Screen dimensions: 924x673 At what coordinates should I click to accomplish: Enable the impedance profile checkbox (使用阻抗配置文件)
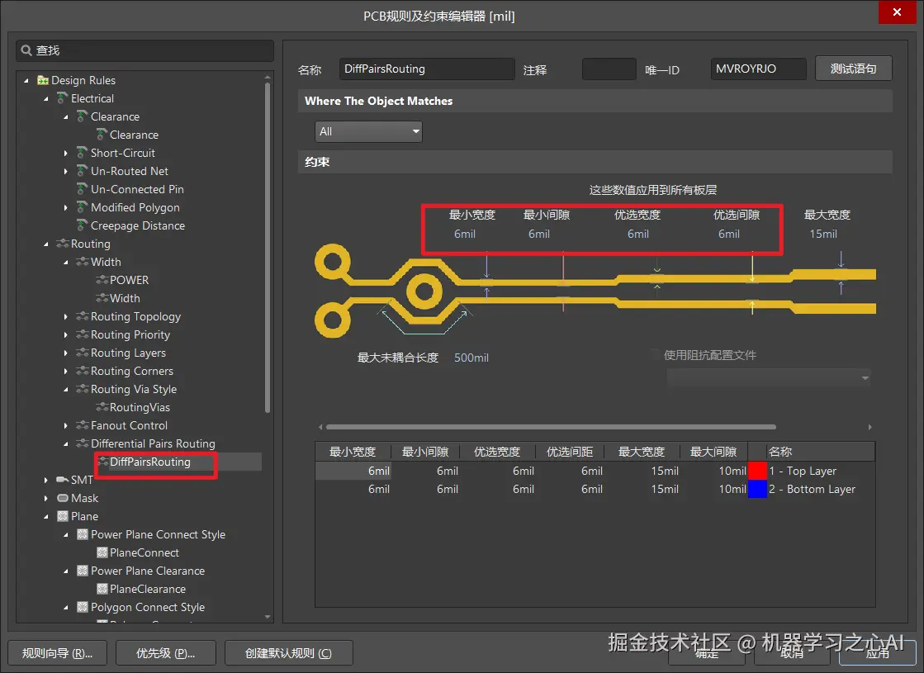point(654,355)
